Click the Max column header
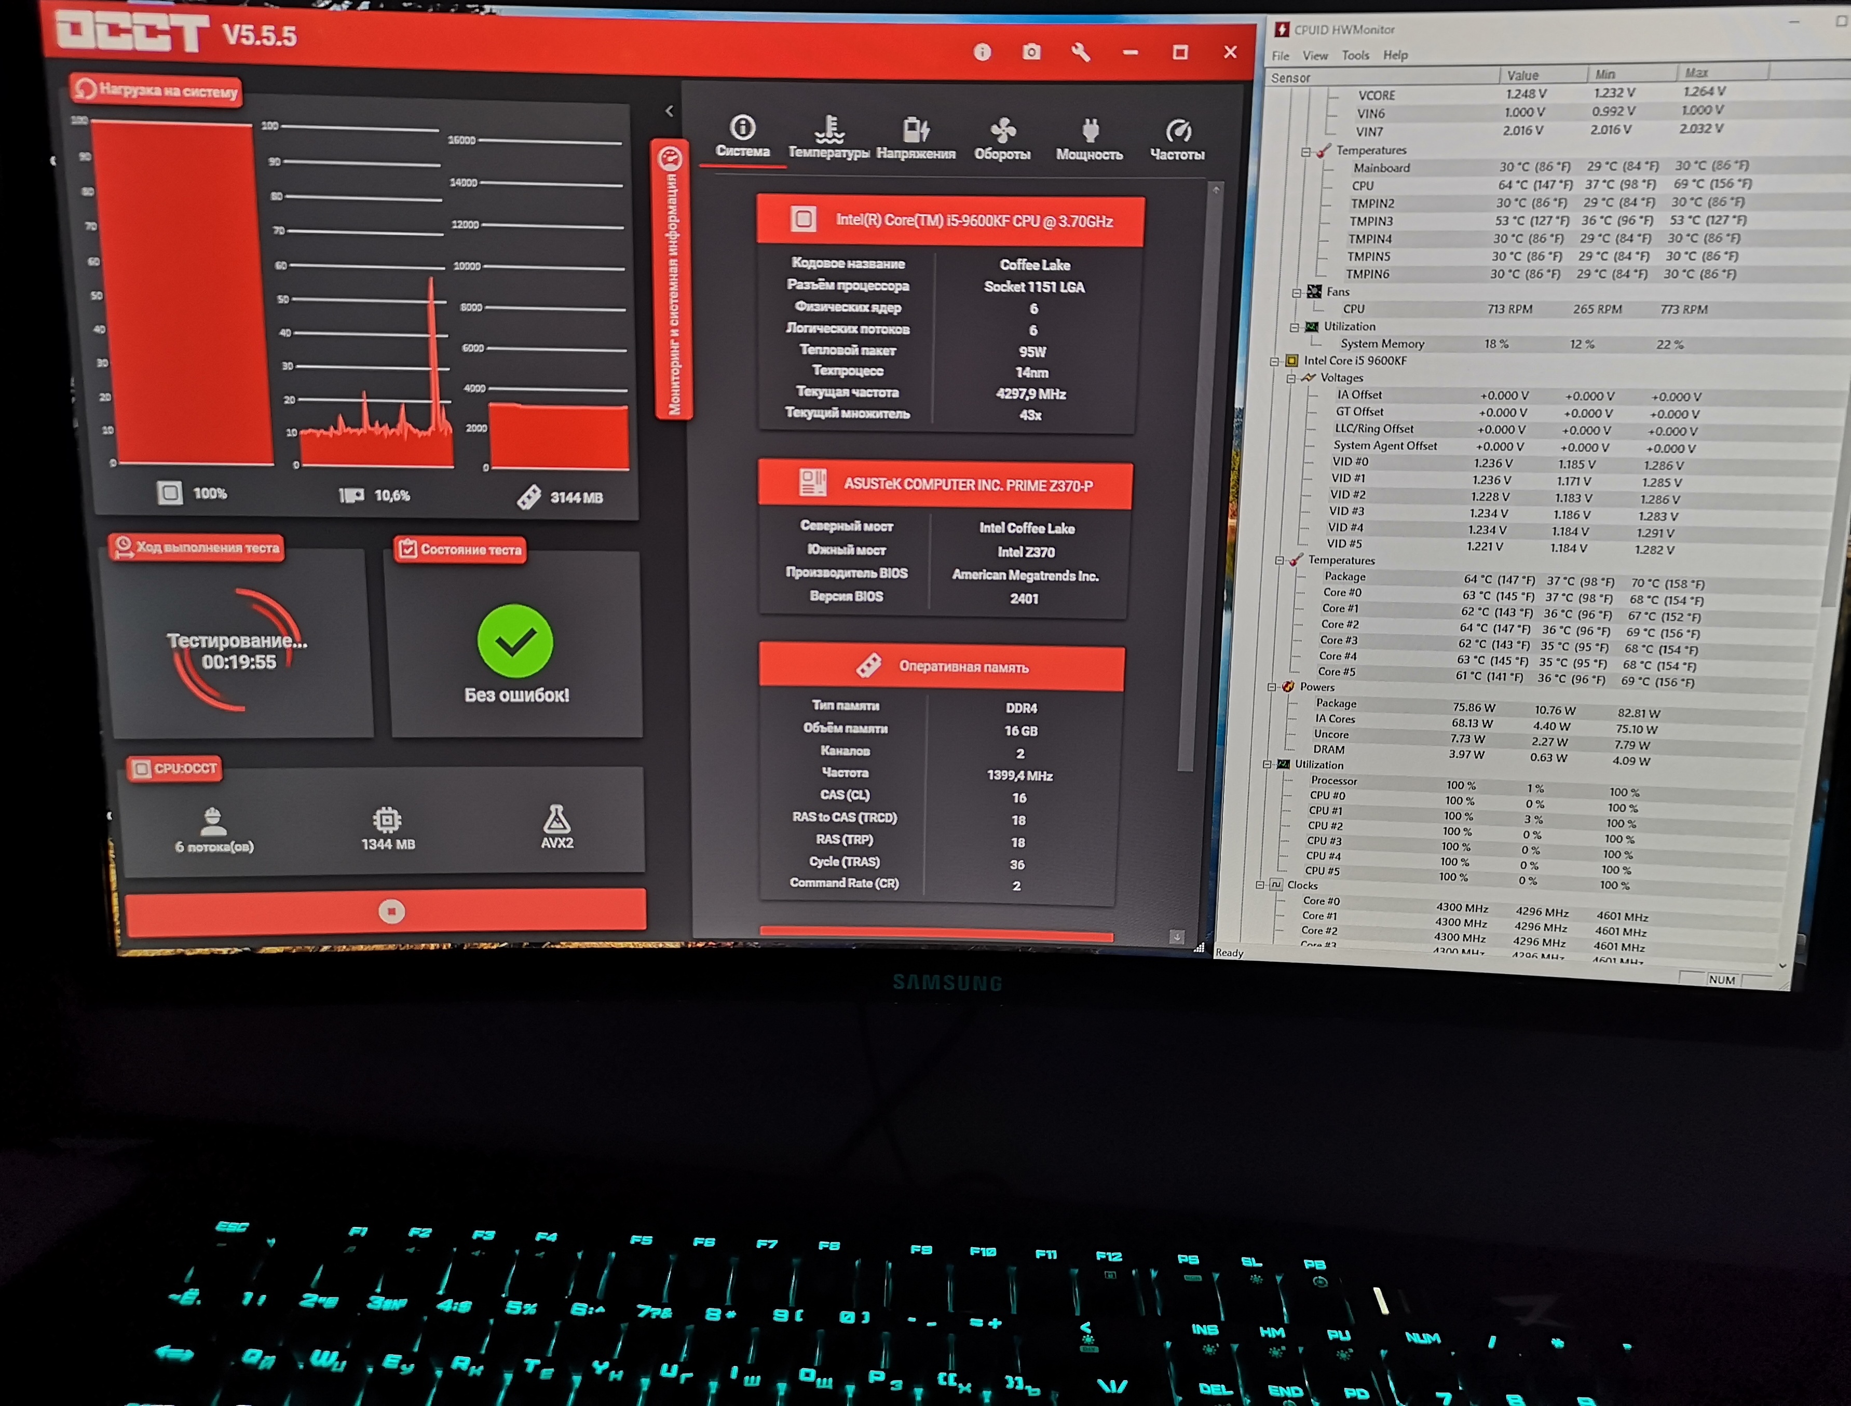Screen dimensions: 1851x1406 (1696, 73)
